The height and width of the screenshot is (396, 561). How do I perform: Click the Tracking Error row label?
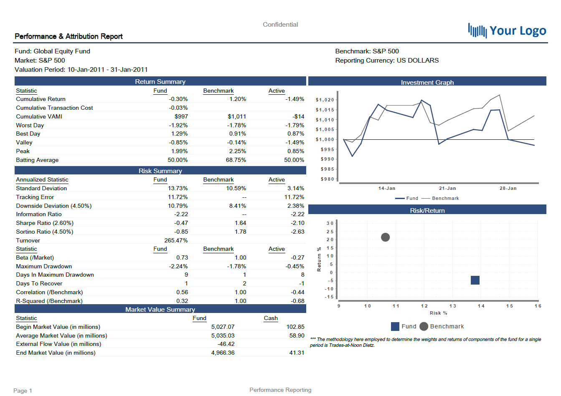pyautogui.click(x=35, y=197)
